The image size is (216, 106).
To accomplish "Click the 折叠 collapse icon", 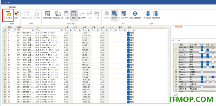I will click(67, 14).
